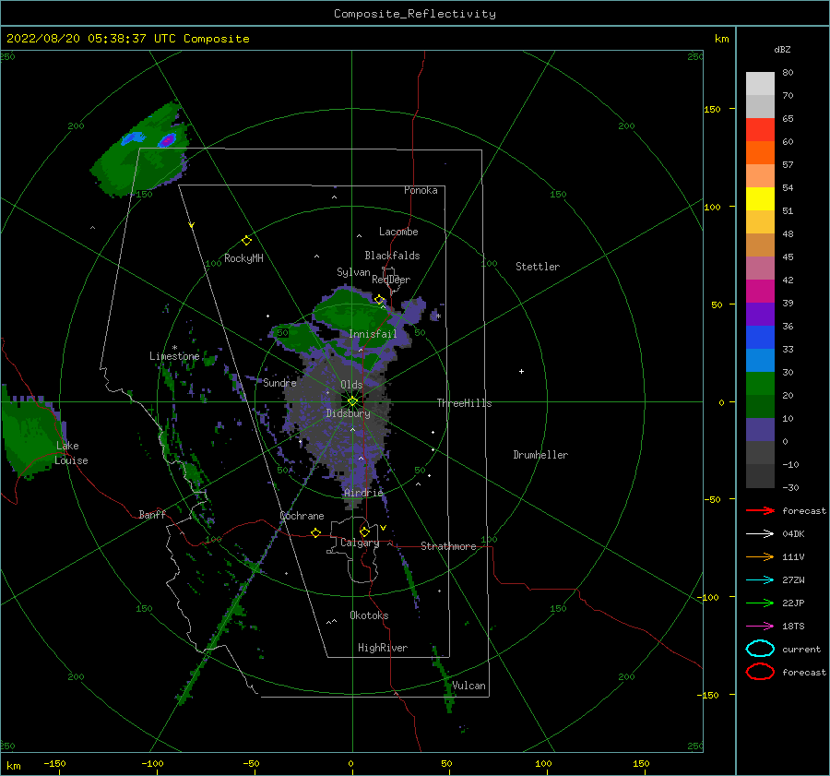Screen dimensions: 830x776
Task: Select the magenta 42 dBZ color swatch
Action: (x=760, y=292)
